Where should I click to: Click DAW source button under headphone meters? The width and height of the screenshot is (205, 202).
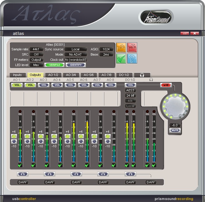point(151,182)
